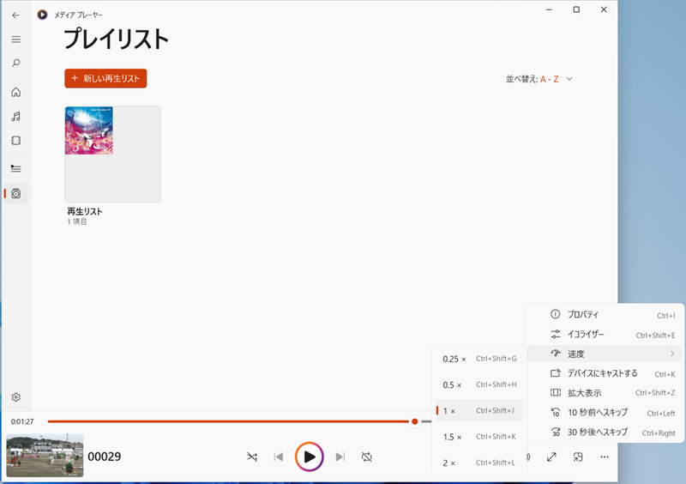
Task: Click the now playing video thumbnail
Action: click(x=45, y=456)
